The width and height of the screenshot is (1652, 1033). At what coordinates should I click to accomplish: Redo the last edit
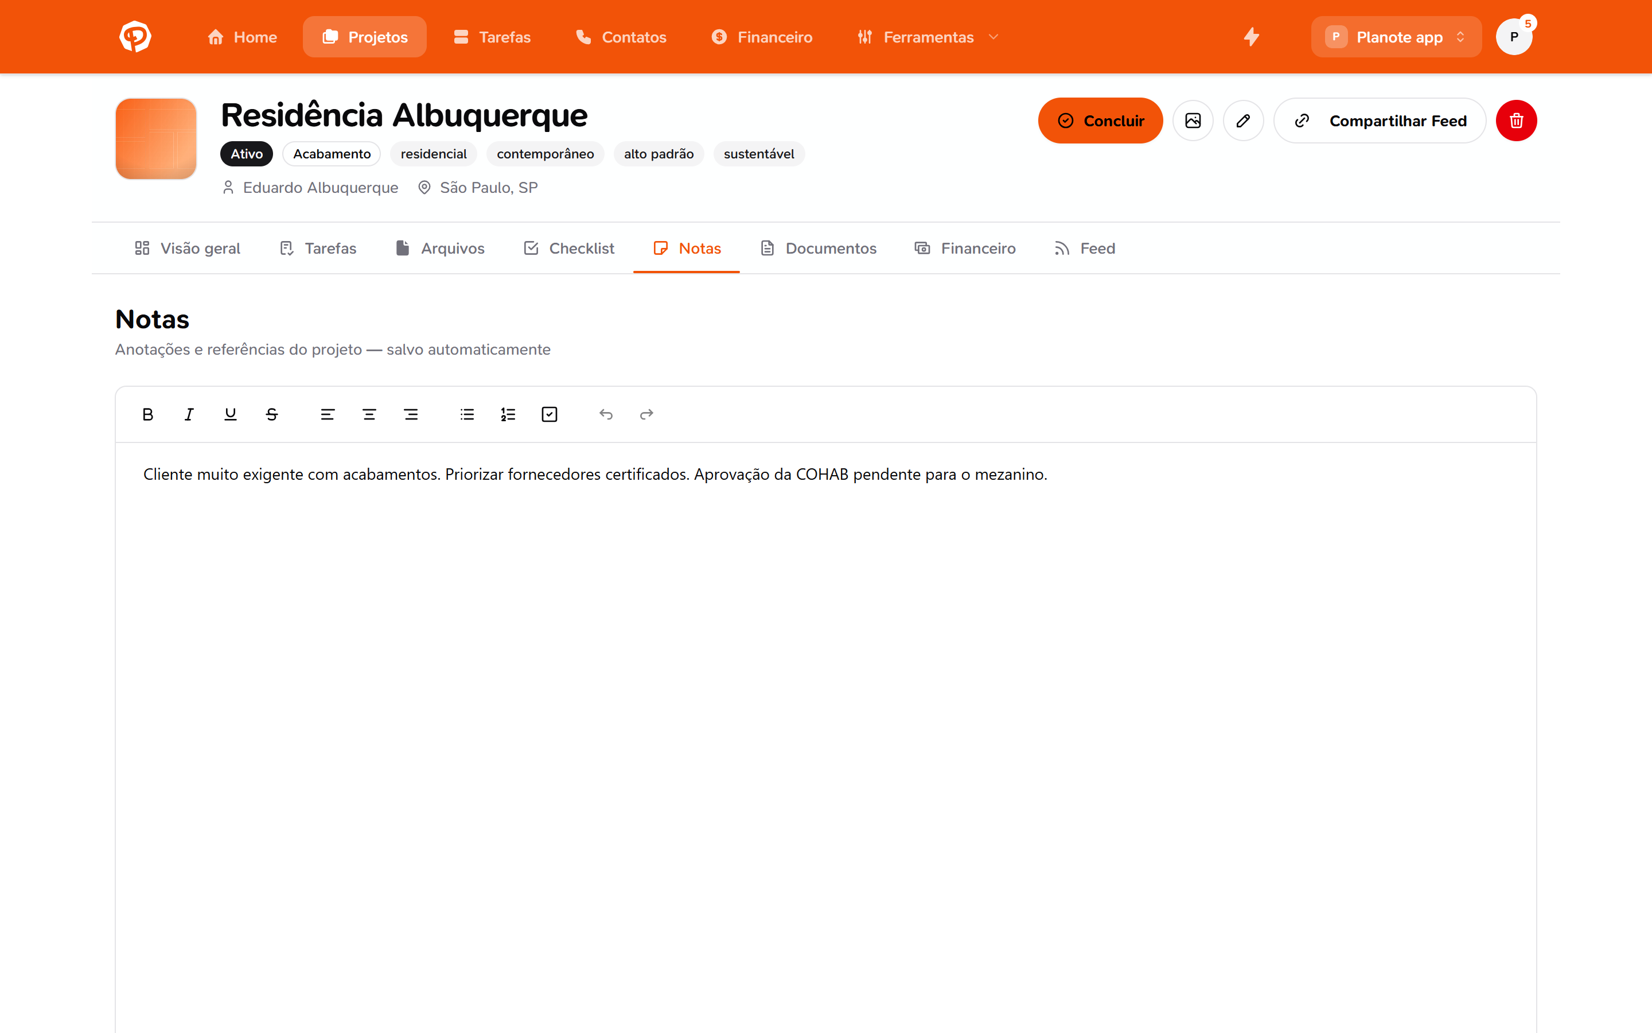point(646,414)
